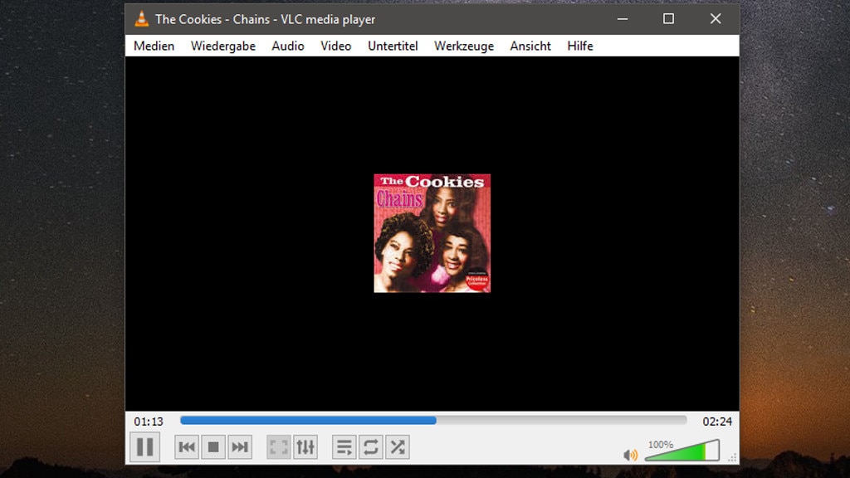Click the fullscreen toggle icon

(279, 446)
